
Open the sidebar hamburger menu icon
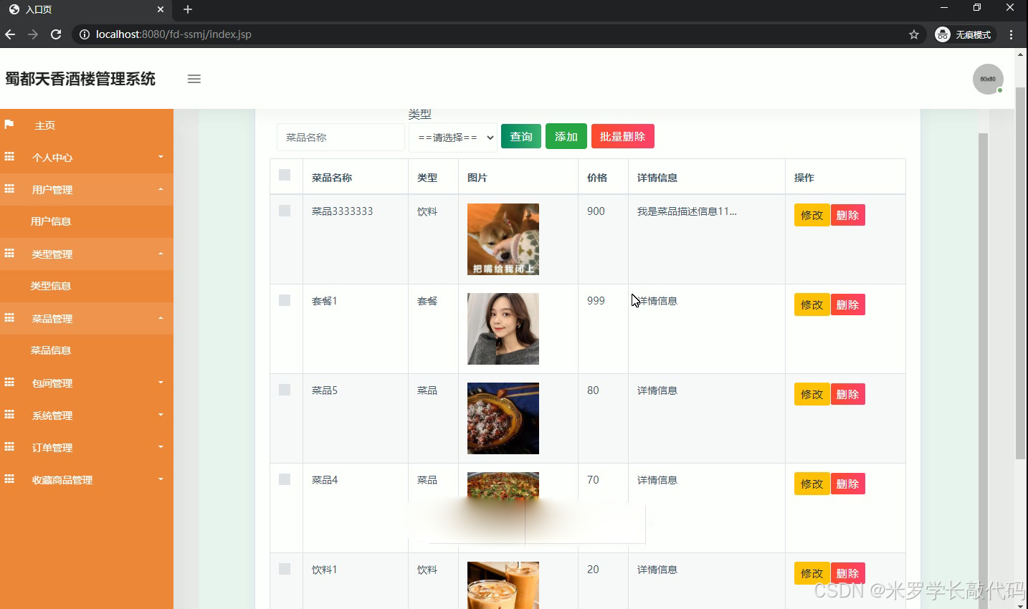[194, 79]
